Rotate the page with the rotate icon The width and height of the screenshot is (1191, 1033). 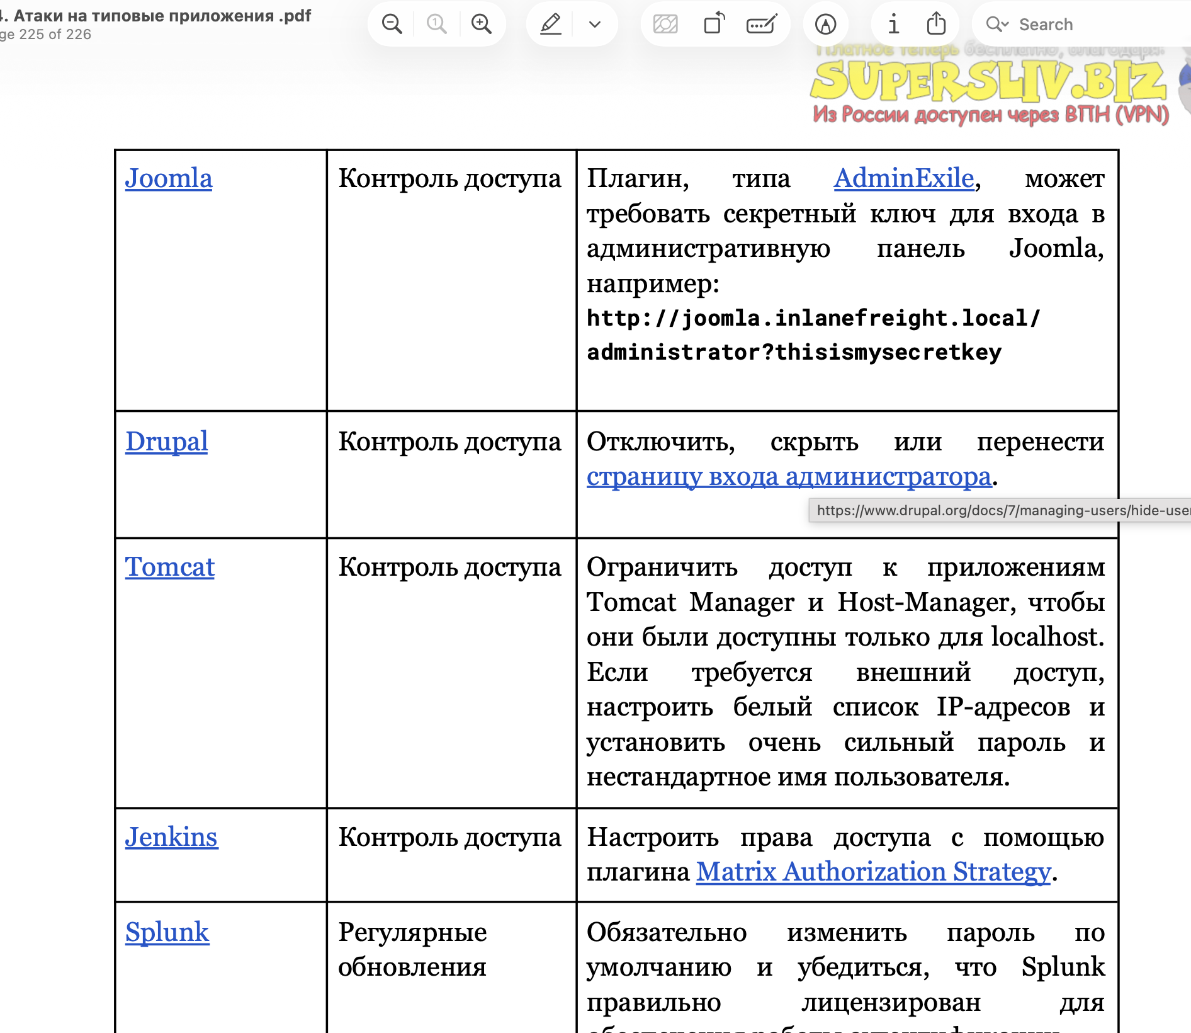tap(714, 25)
